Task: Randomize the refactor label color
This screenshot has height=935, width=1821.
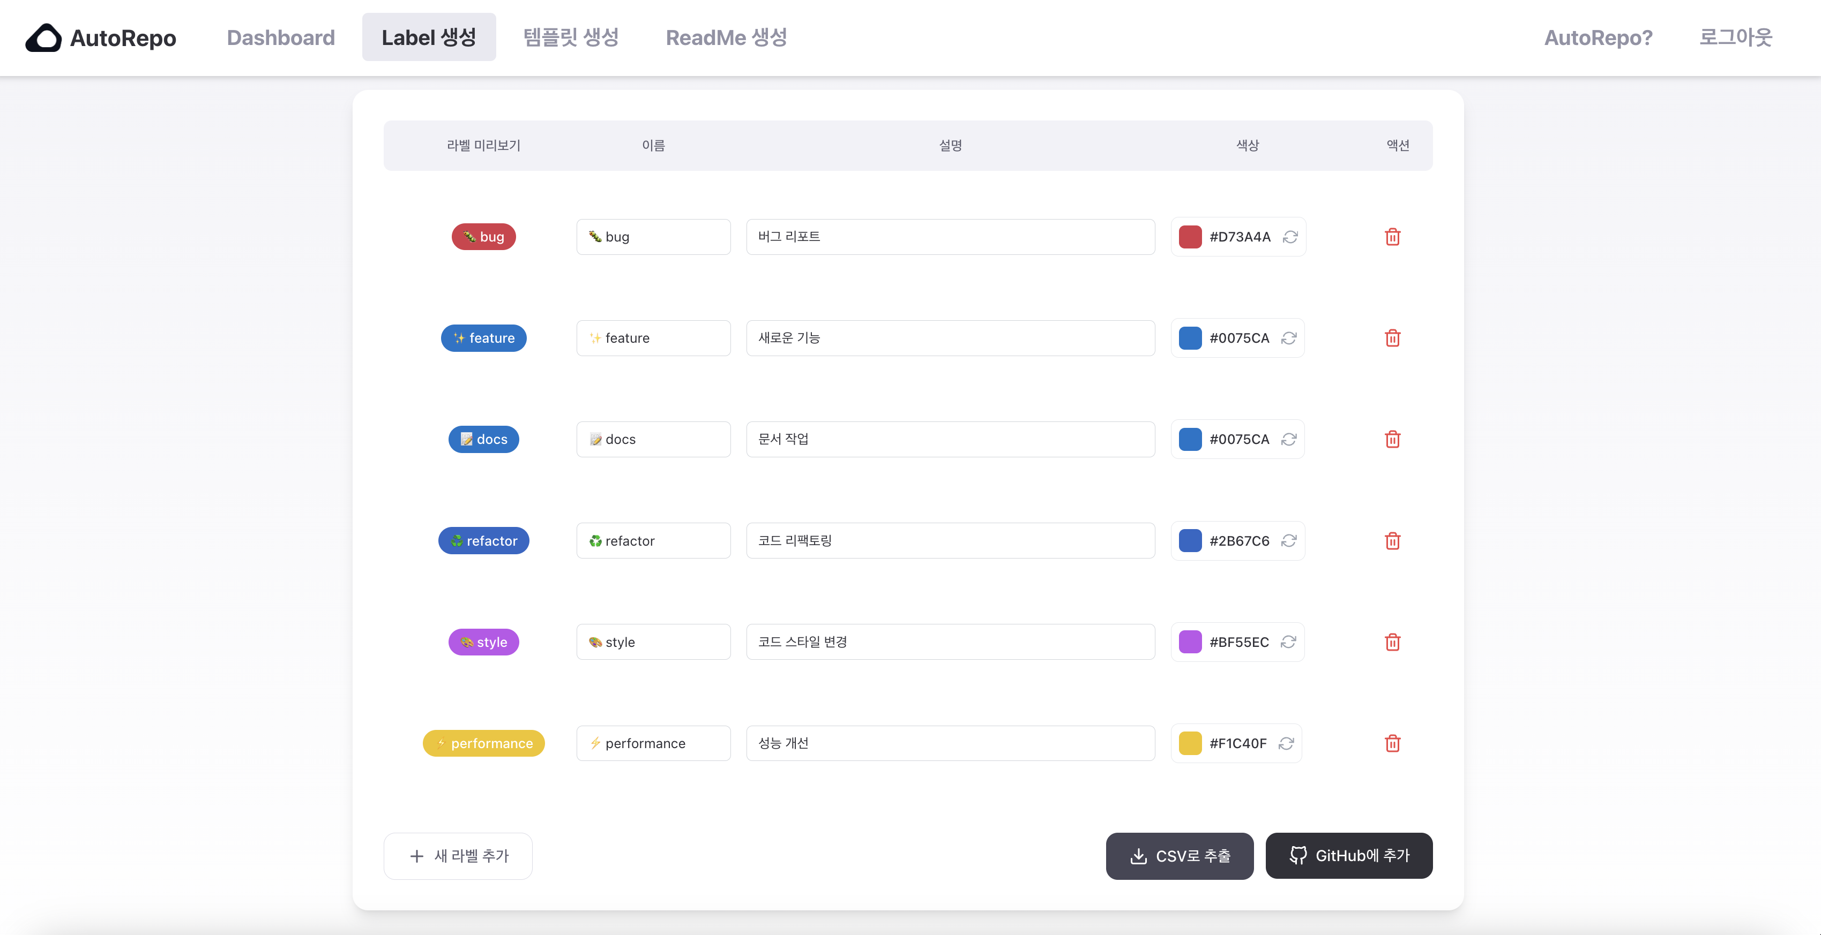Action: [x=1289, y=541]
